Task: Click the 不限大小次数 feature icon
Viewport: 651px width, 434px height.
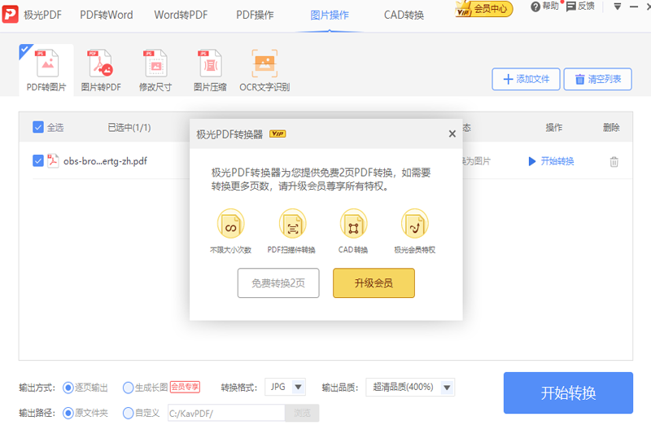Action: tap(230, 223)
